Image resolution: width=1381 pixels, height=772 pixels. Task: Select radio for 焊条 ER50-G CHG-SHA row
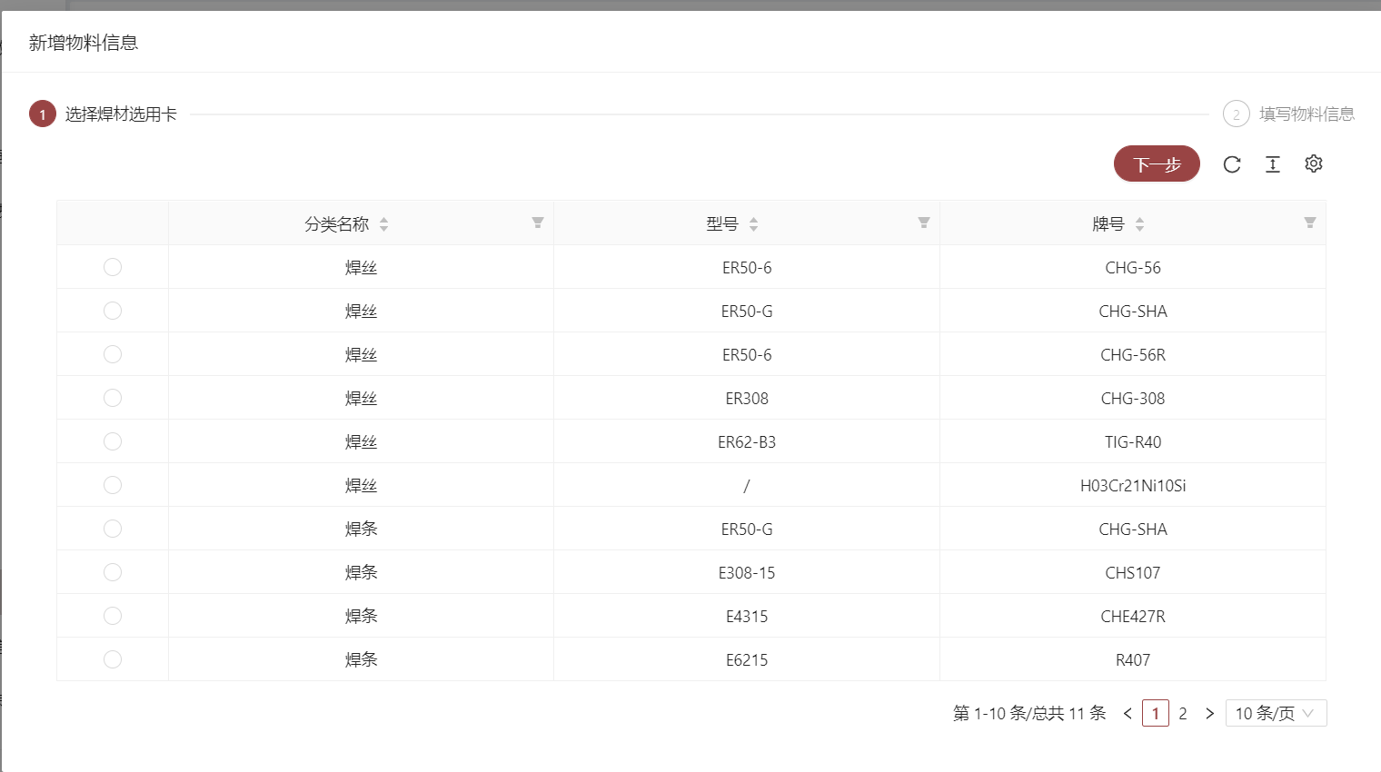113,529
